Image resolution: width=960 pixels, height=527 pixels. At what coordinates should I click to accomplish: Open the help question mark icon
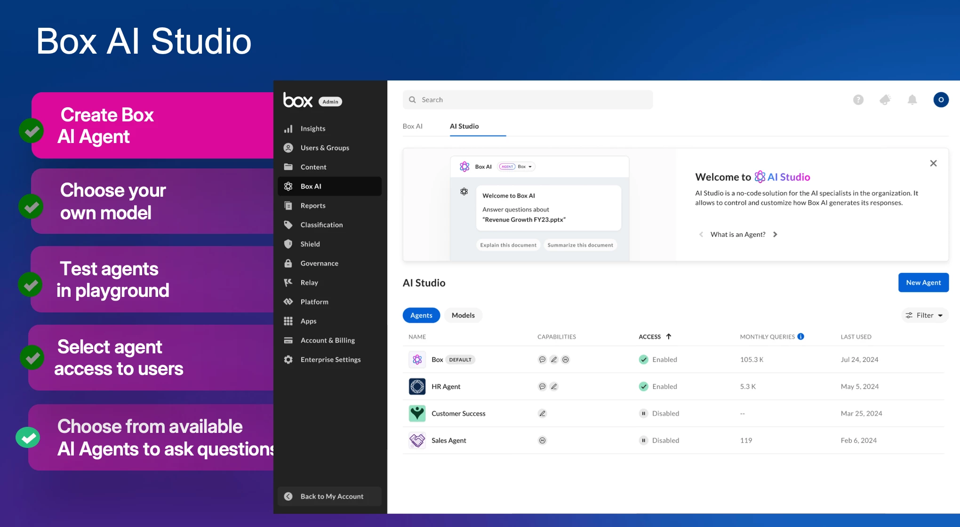[x=858, y=100]
